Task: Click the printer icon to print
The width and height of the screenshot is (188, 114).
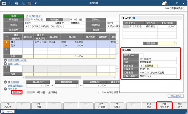Action: [17, 3]
